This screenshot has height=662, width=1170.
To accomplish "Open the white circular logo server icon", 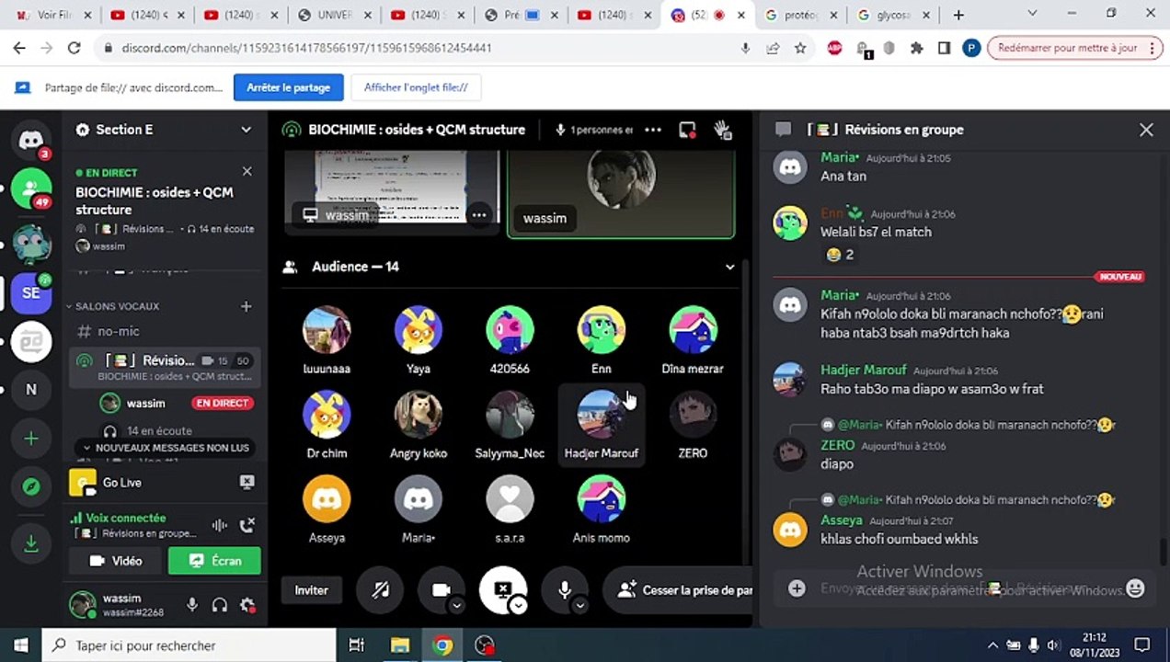I will click(x=31, y=341).
